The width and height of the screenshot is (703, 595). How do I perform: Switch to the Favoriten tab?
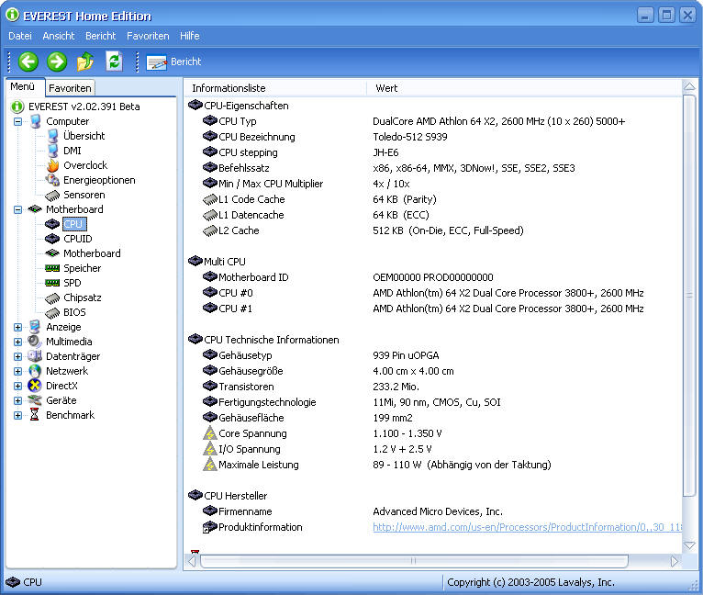click(70, 88)
